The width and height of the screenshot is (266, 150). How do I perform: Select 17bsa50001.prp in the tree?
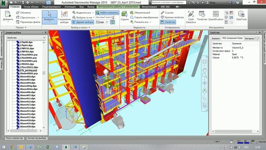pos(29,55)
